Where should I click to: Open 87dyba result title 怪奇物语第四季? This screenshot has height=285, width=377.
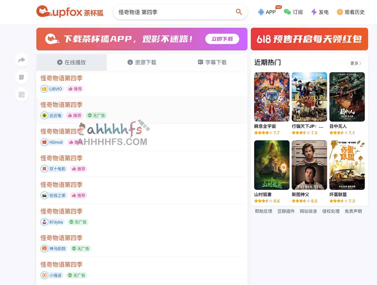[61, 211]
